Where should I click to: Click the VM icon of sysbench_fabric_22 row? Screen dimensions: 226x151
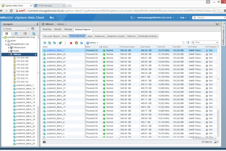(x=44, y=54)
